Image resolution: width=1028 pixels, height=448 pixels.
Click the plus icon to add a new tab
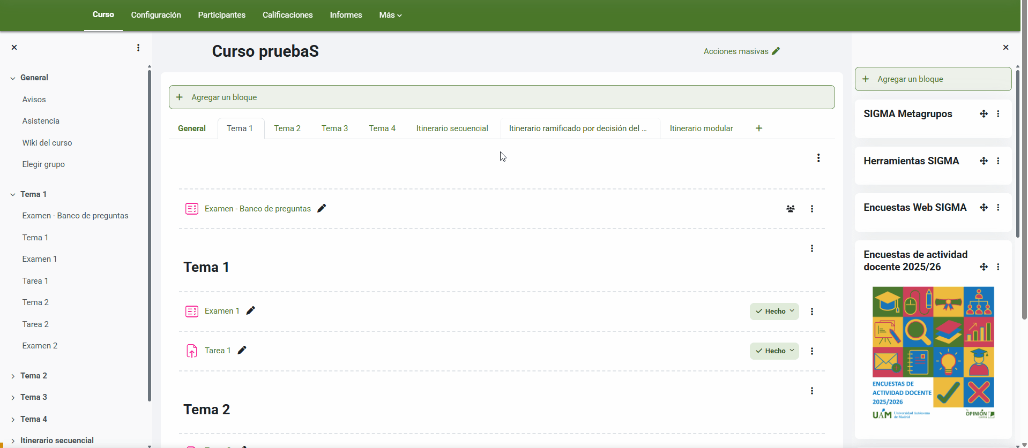point(758,128)
